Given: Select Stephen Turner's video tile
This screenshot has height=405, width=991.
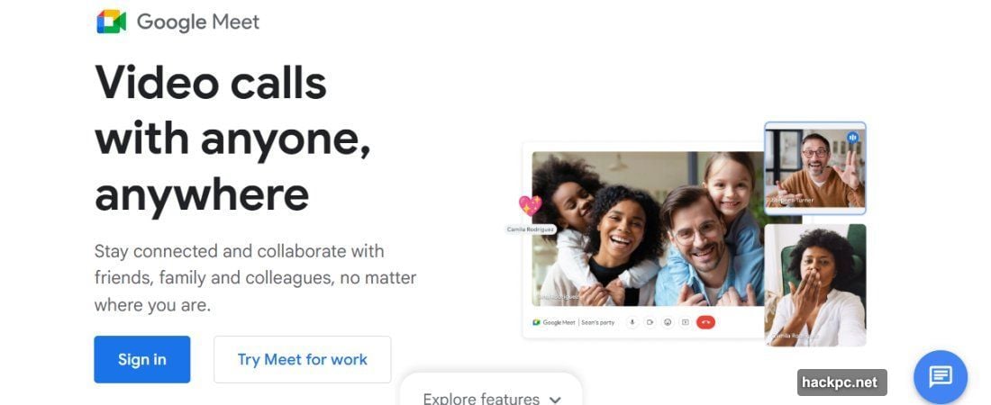Looking at the screenshot, I should pos(814,168).
